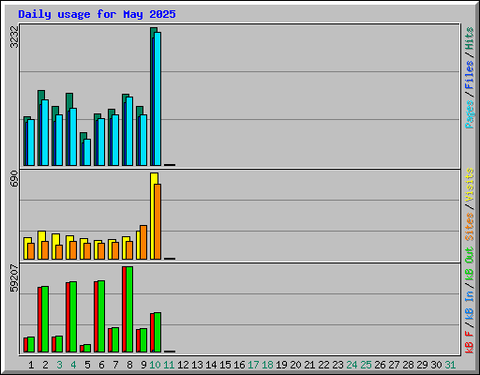Click day 25 on the x-axis
The width and height of the screenshot is (480, 375).
(x=366, y=365)
